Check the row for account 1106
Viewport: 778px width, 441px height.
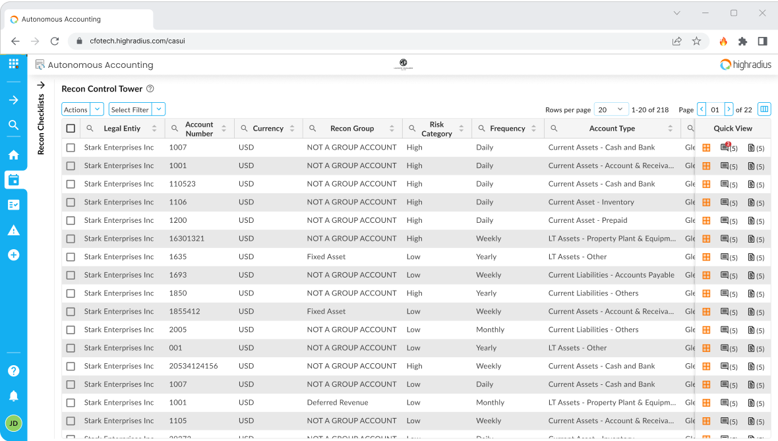(x=71, y=202)
